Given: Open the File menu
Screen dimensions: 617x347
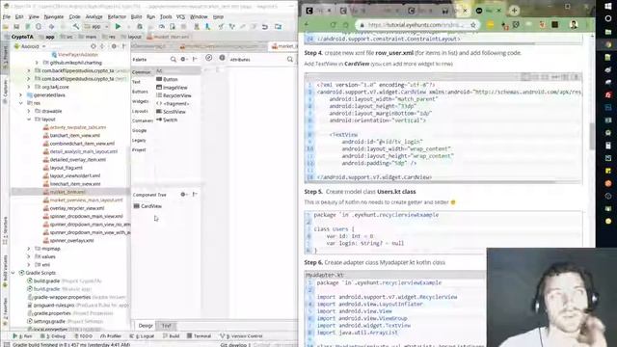Looking at the screenshot, I should [7, 17].
